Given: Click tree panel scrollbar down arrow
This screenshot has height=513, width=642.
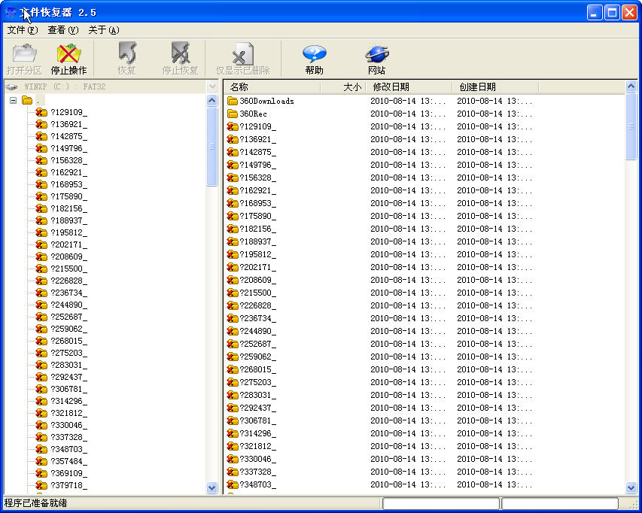Looking at the screenshot, I should [212, 487].
